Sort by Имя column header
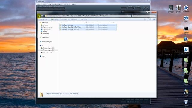 tap(61, 22)
